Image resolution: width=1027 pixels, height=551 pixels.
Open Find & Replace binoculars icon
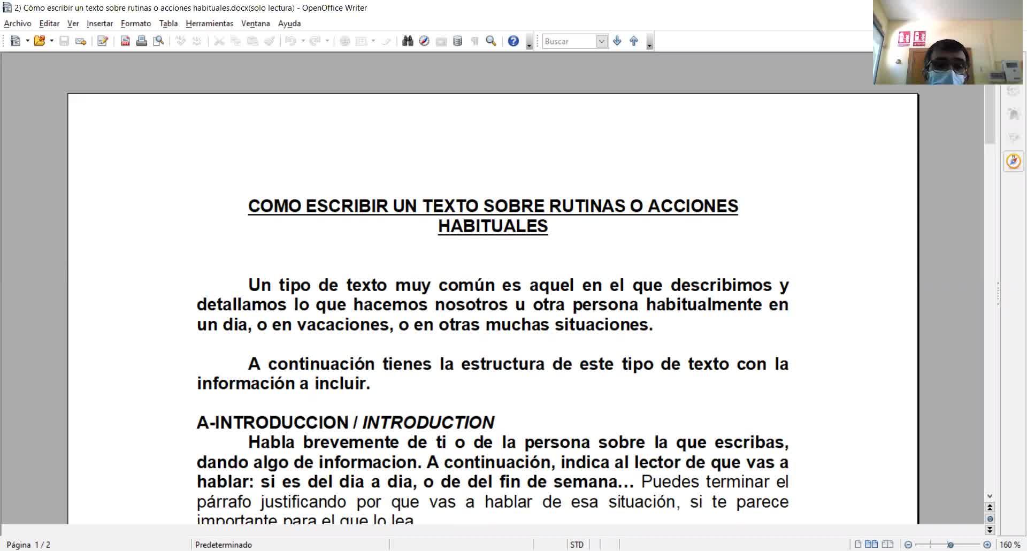click(408, 41)
